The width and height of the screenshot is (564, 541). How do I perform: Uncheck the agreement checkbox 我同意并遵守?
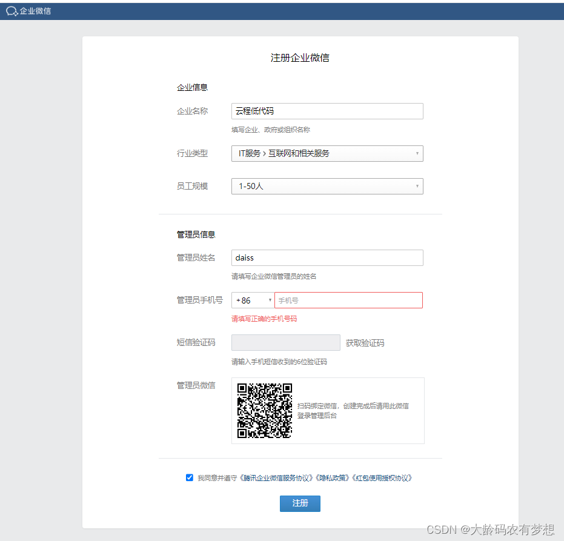click(x=189, y=477)
